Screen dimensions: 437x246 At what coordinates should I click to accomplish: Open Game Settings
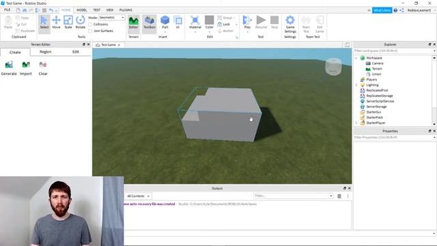point(290,24)
